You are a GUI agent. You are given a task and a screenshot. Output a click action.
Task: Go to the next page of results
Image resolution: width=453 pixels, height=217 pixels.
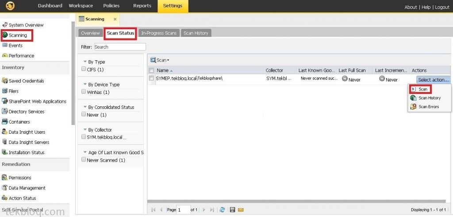tap(204, 210)
